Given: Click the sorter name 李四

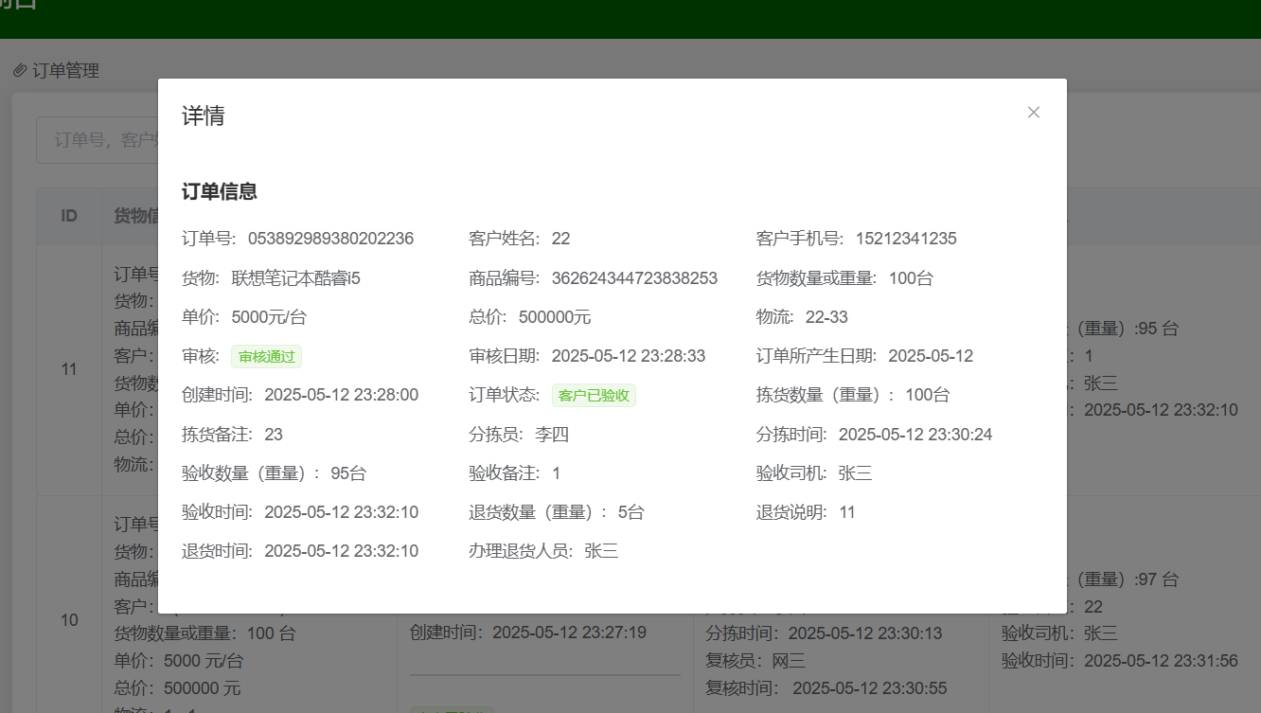Looking at the screenshot, I should click(x=552, y=435).
